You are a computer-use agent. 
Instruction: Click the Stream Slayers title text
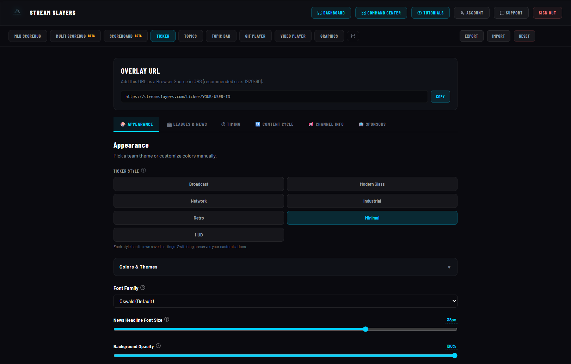point(53,13)
